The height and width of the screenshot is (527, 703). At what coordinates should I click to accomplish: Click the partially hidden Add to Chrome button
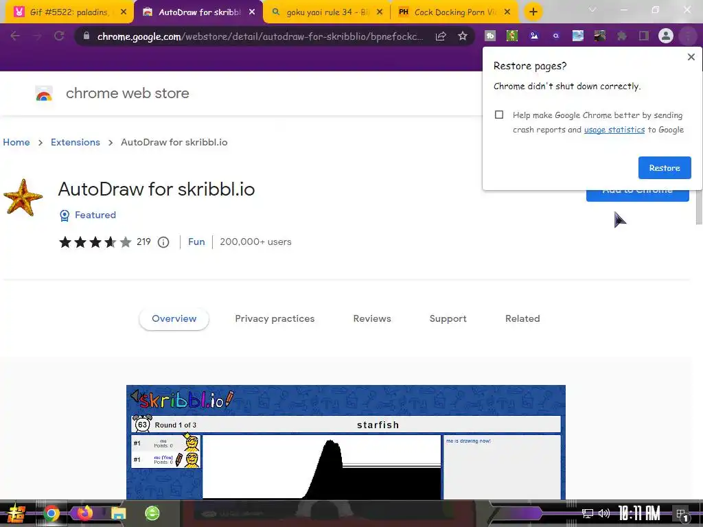637,196
